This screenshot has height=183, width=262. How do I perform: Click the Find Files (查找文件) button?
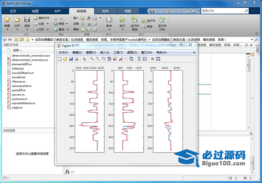41,18
